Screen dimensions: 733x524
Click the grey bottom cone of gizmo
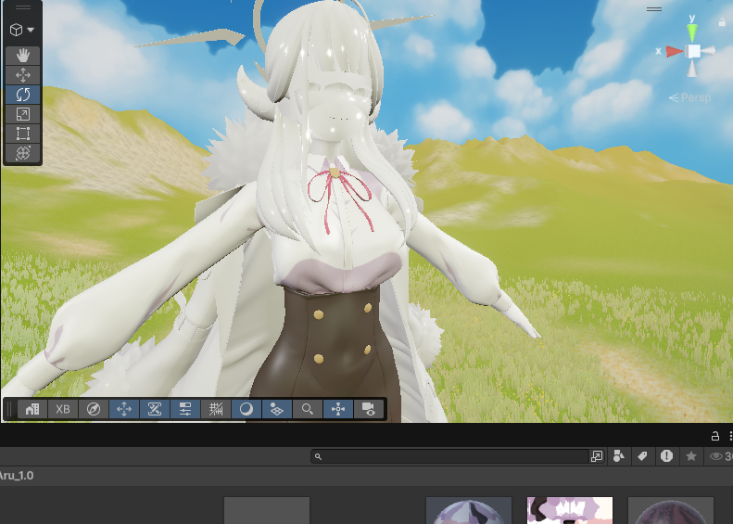tap(692, 68)
